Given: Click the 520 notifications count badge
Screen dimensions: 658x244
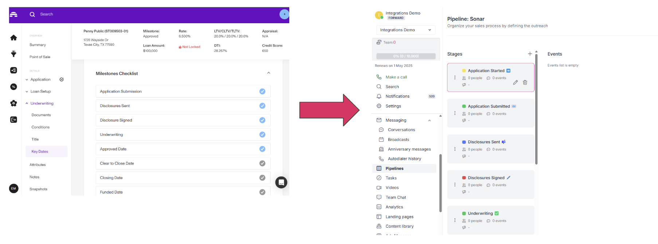Looking at the screenshot, I should click(432, 96).
